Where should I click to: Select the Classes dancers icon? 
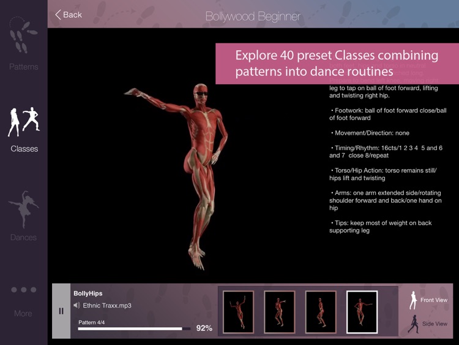(23, 121)
